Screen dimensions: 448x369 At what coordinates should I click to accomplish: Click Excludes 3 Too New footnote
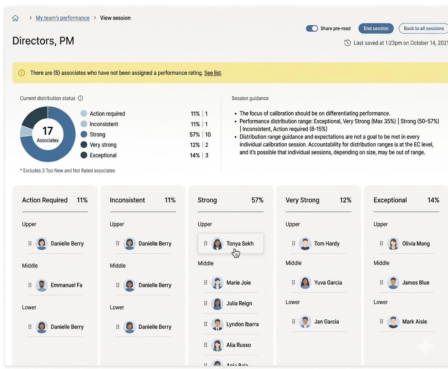pyautogui.click(x=68, y=171)
